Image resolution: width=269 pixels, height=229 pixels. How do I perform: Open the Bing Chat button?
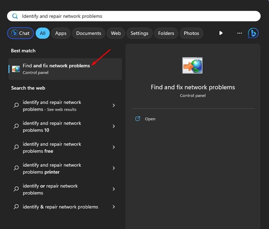click(20, 33)
